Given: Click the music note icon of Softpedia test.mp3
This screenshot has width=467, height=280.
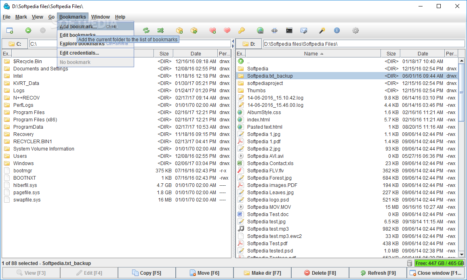Looking at the screenshot, I should tap(241, 229).
